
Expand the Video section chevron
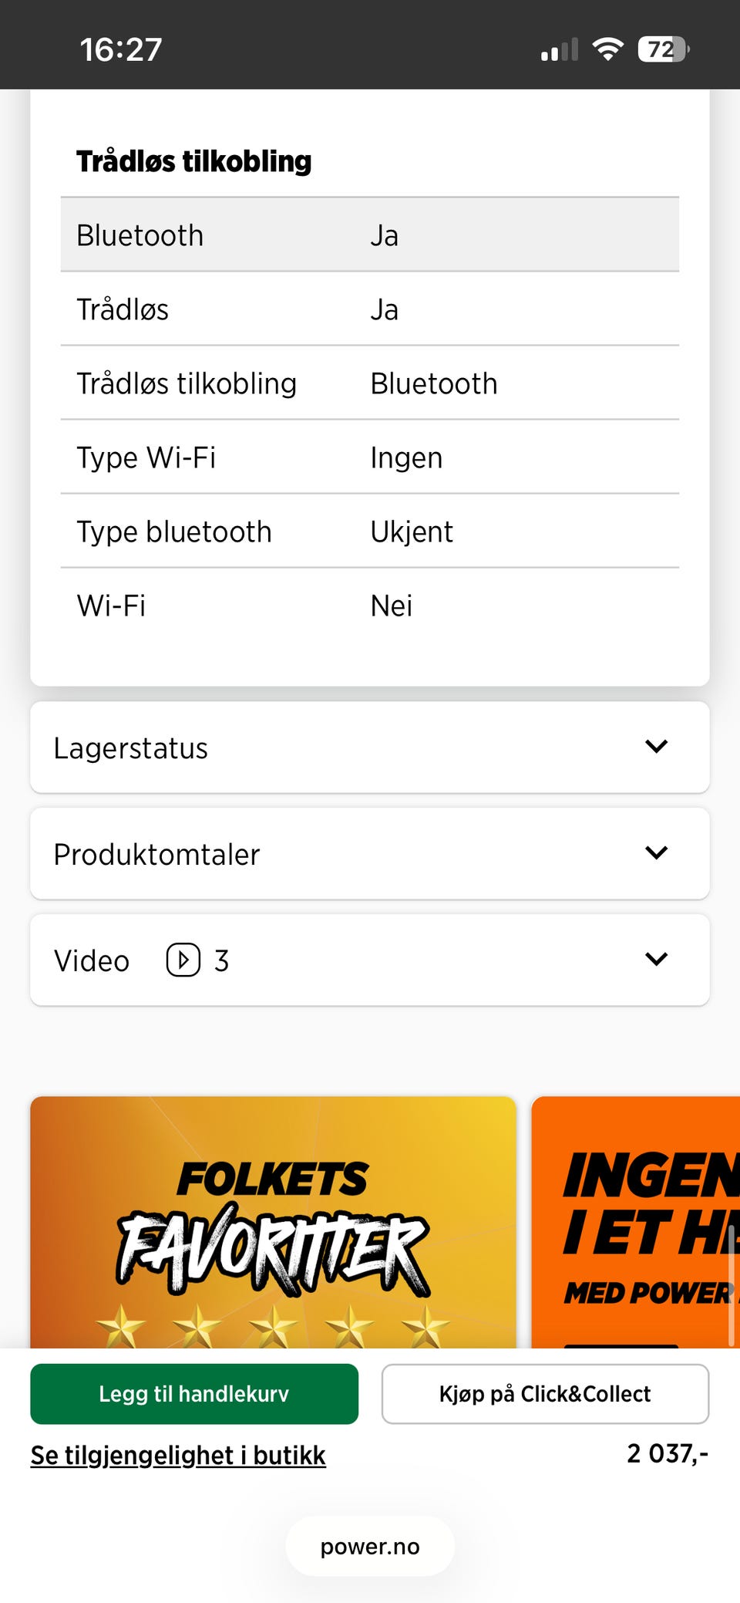pyautogui.click(x=656, y=960)
